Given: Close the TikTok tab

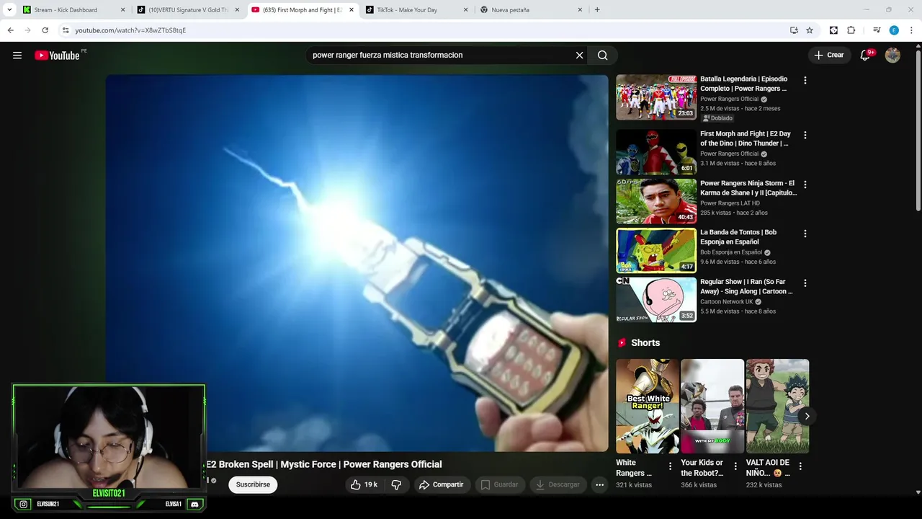Looking at the screenshot, I should [x=466, y=10].
